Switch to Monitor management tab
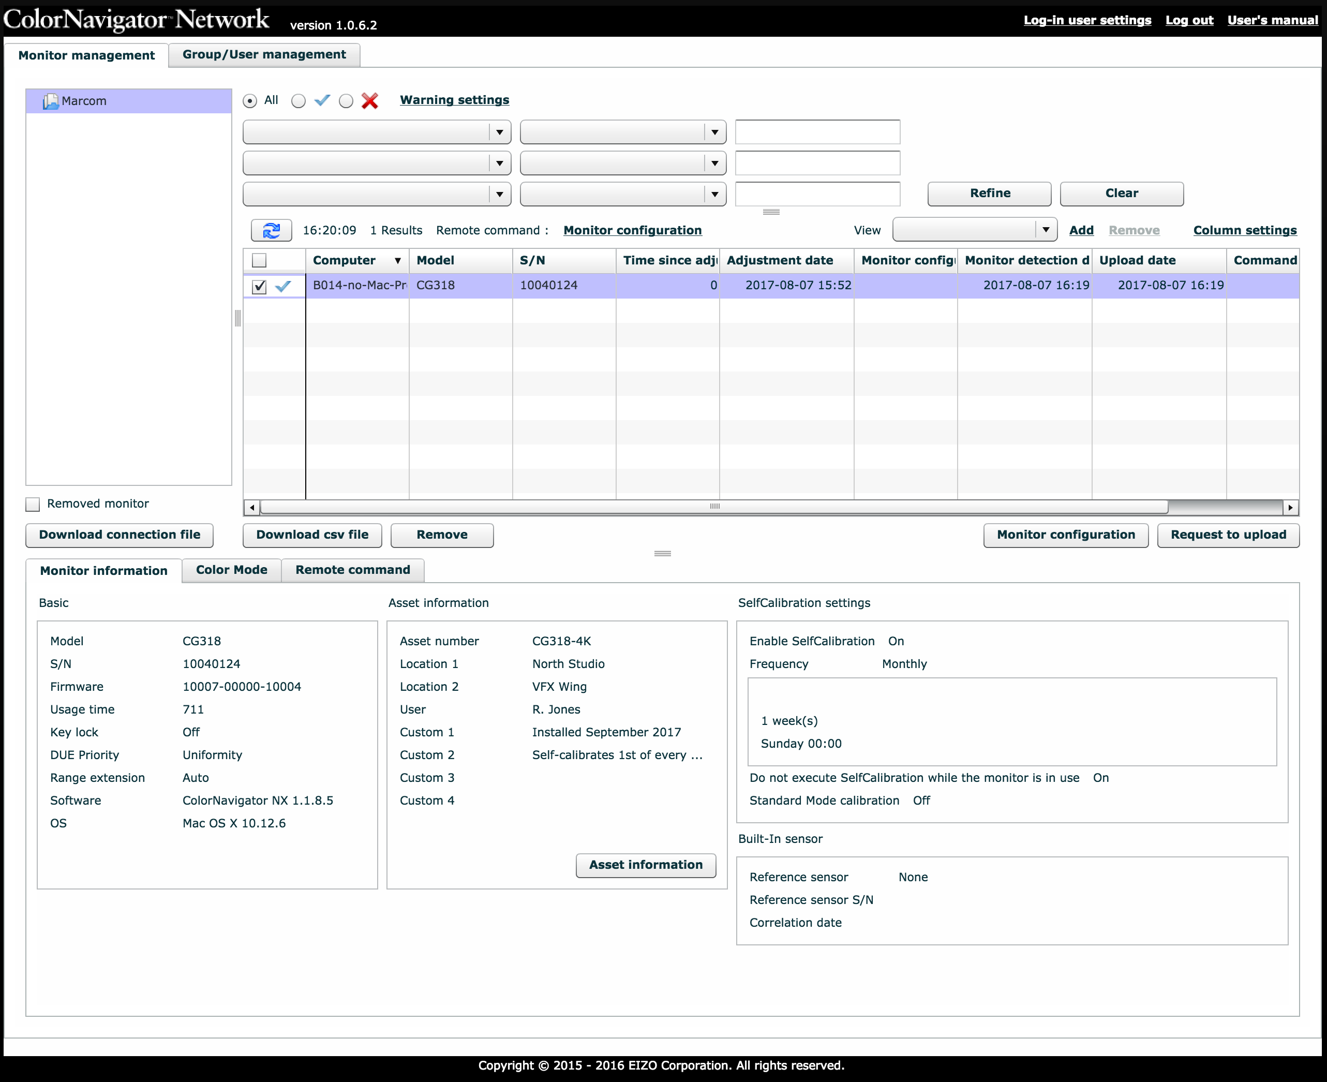The width and height of the screenshot is (1327, 1082). pyautogui.click(x=86, y=55)
